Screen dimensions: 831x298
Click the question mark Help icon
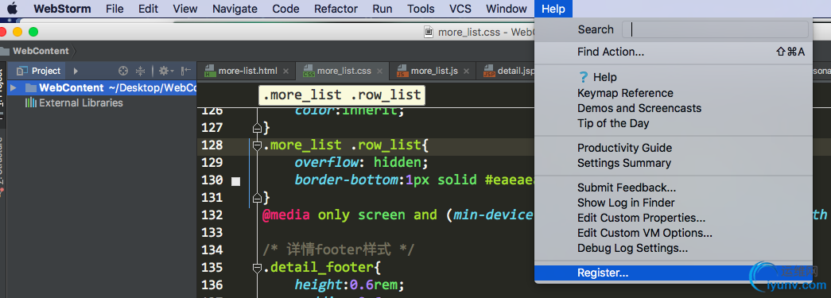click(584, 77)
